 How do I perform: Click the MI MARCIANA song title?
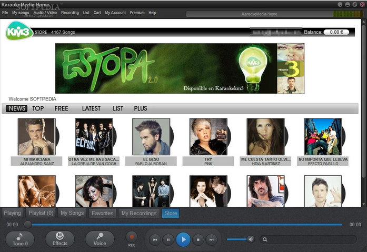tap(37, 159)
